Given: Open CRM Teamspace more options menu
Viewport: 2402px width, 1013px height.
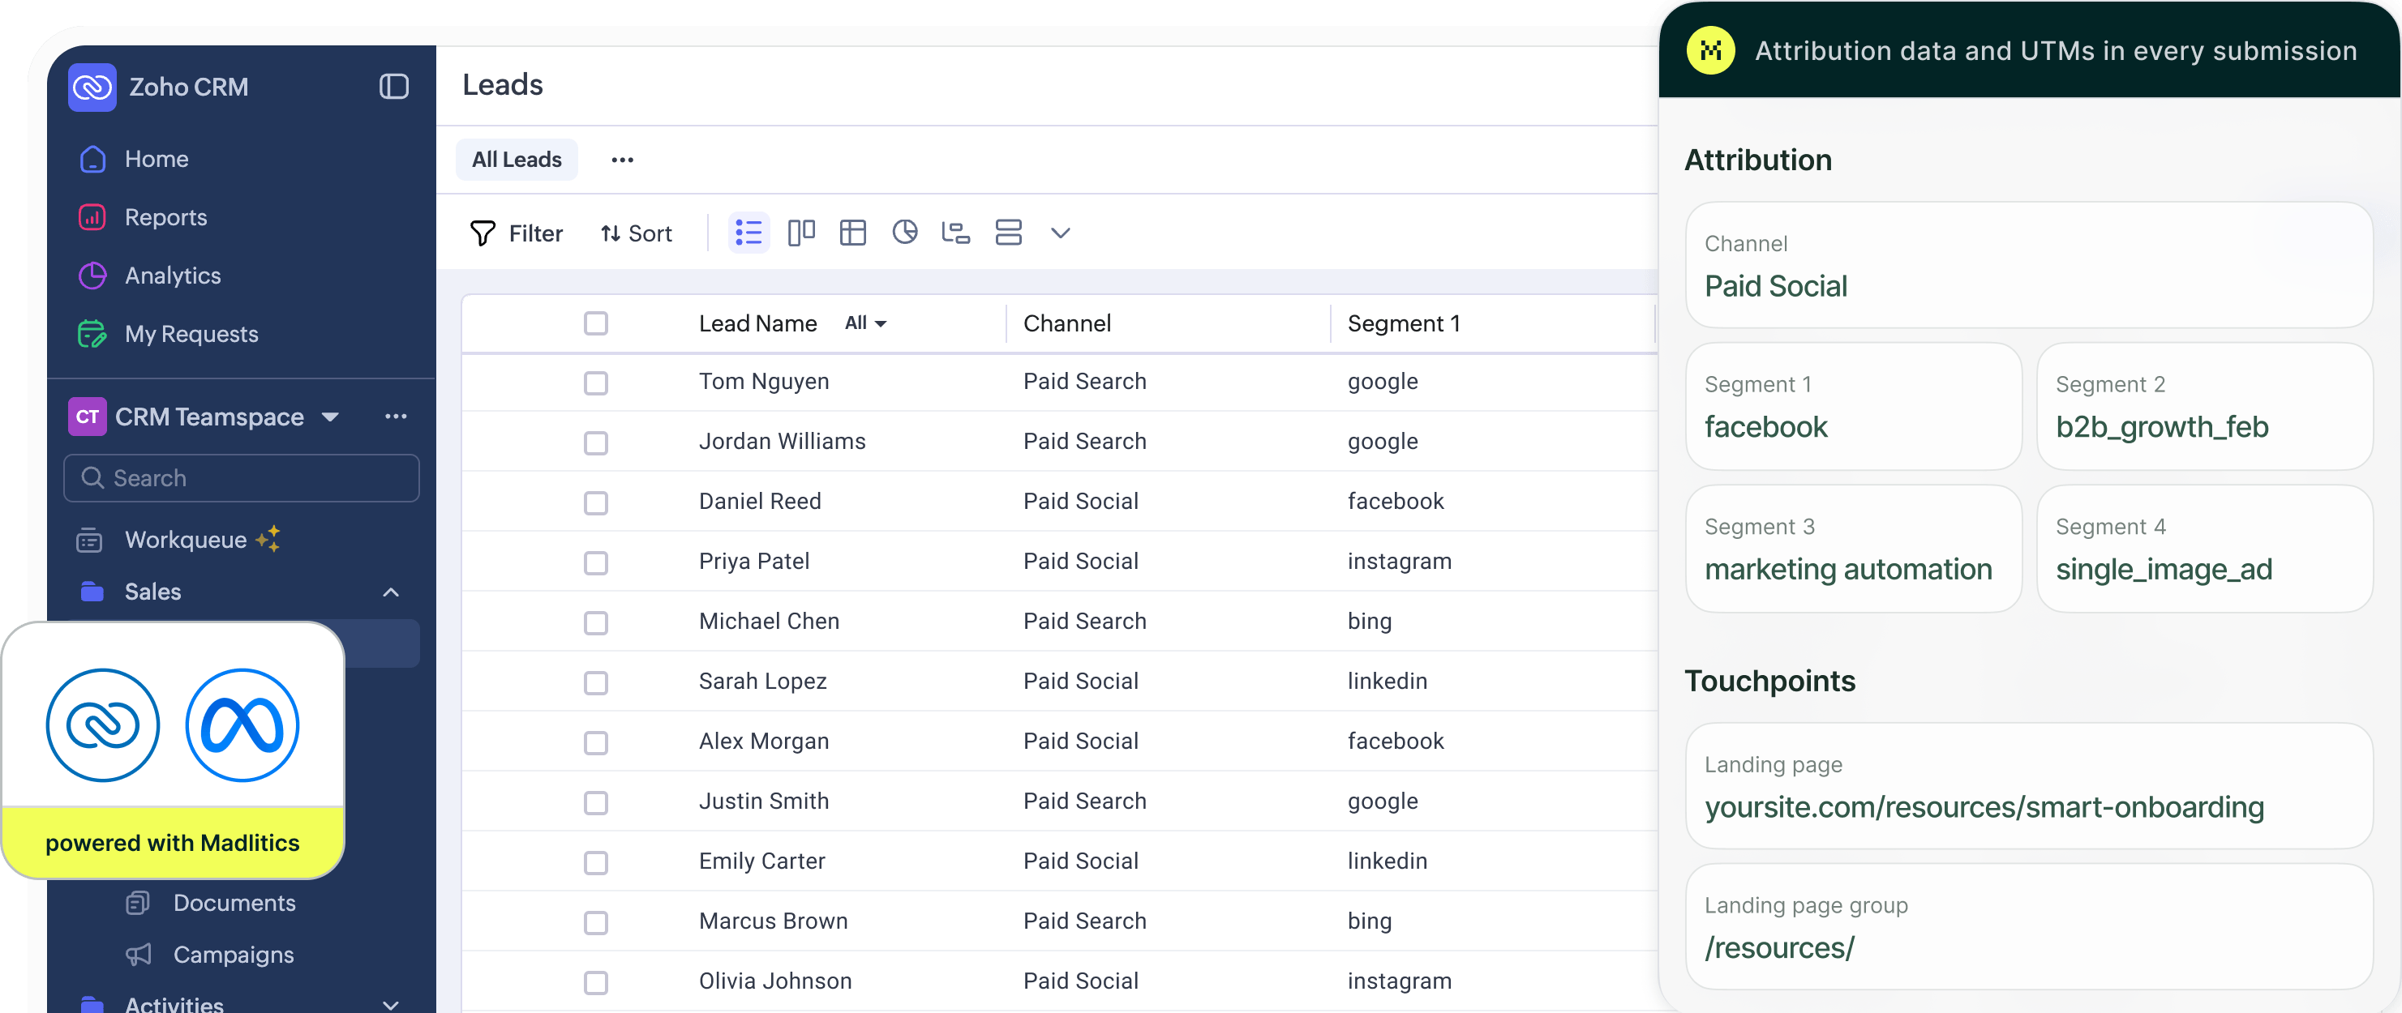Looking at the screenshot, I should (396, 417).
